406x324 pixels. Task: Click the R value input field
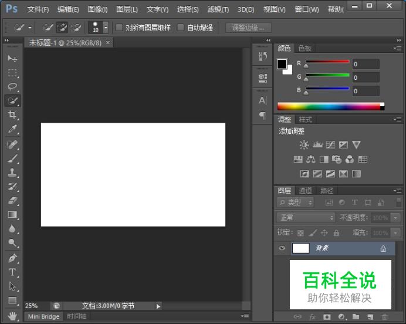[365, 64]
